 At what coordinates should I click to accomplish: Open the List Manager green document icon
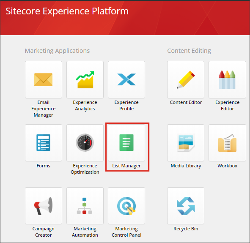[x=126, y=143]
